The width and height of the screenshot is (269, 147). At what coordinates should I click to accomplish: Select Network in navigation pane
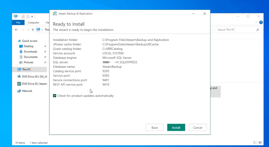pyautogui.click(x=25, y=91)
